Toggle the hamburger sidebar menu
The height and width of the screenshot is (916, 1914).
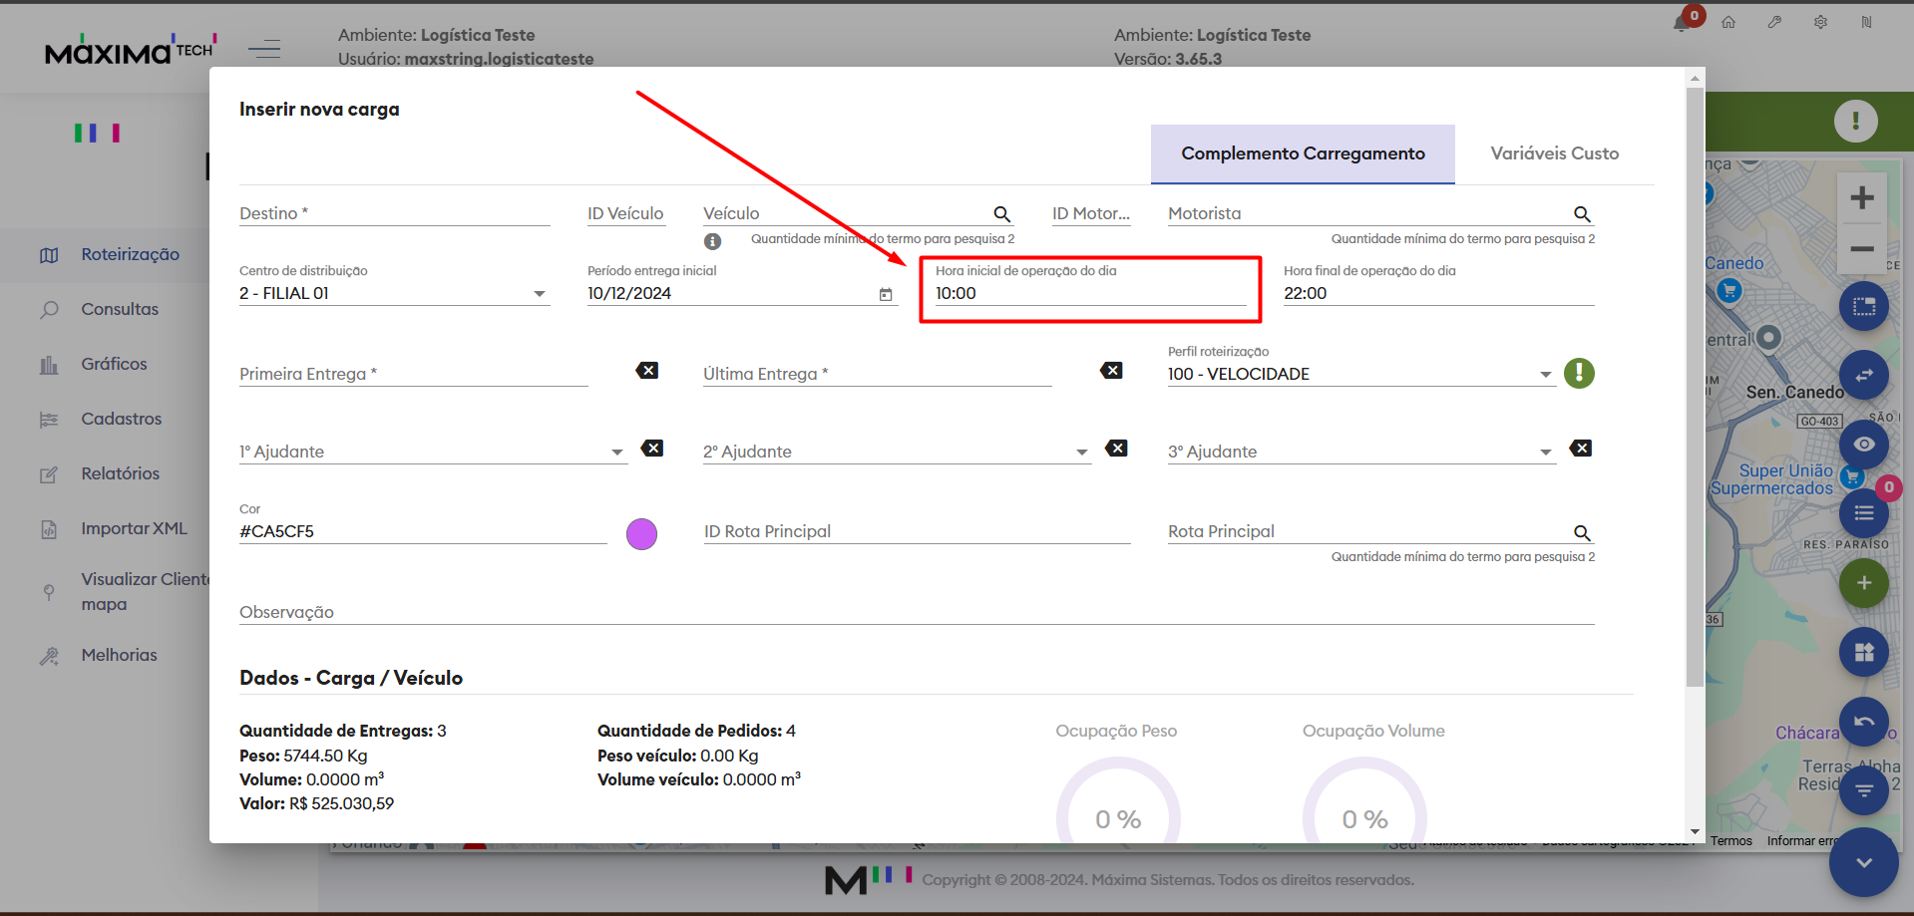tap(264, 49)
